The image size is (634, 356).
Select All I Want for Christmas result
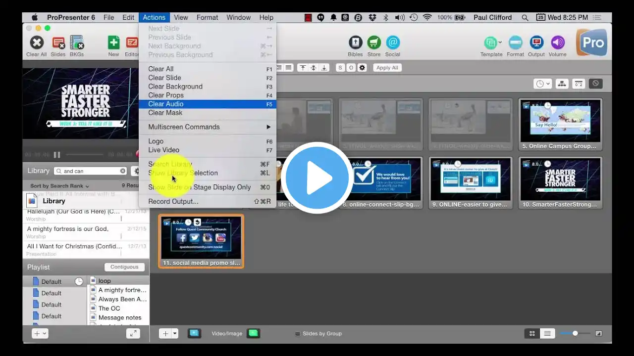pyautogui.click(x=86, y=249)
